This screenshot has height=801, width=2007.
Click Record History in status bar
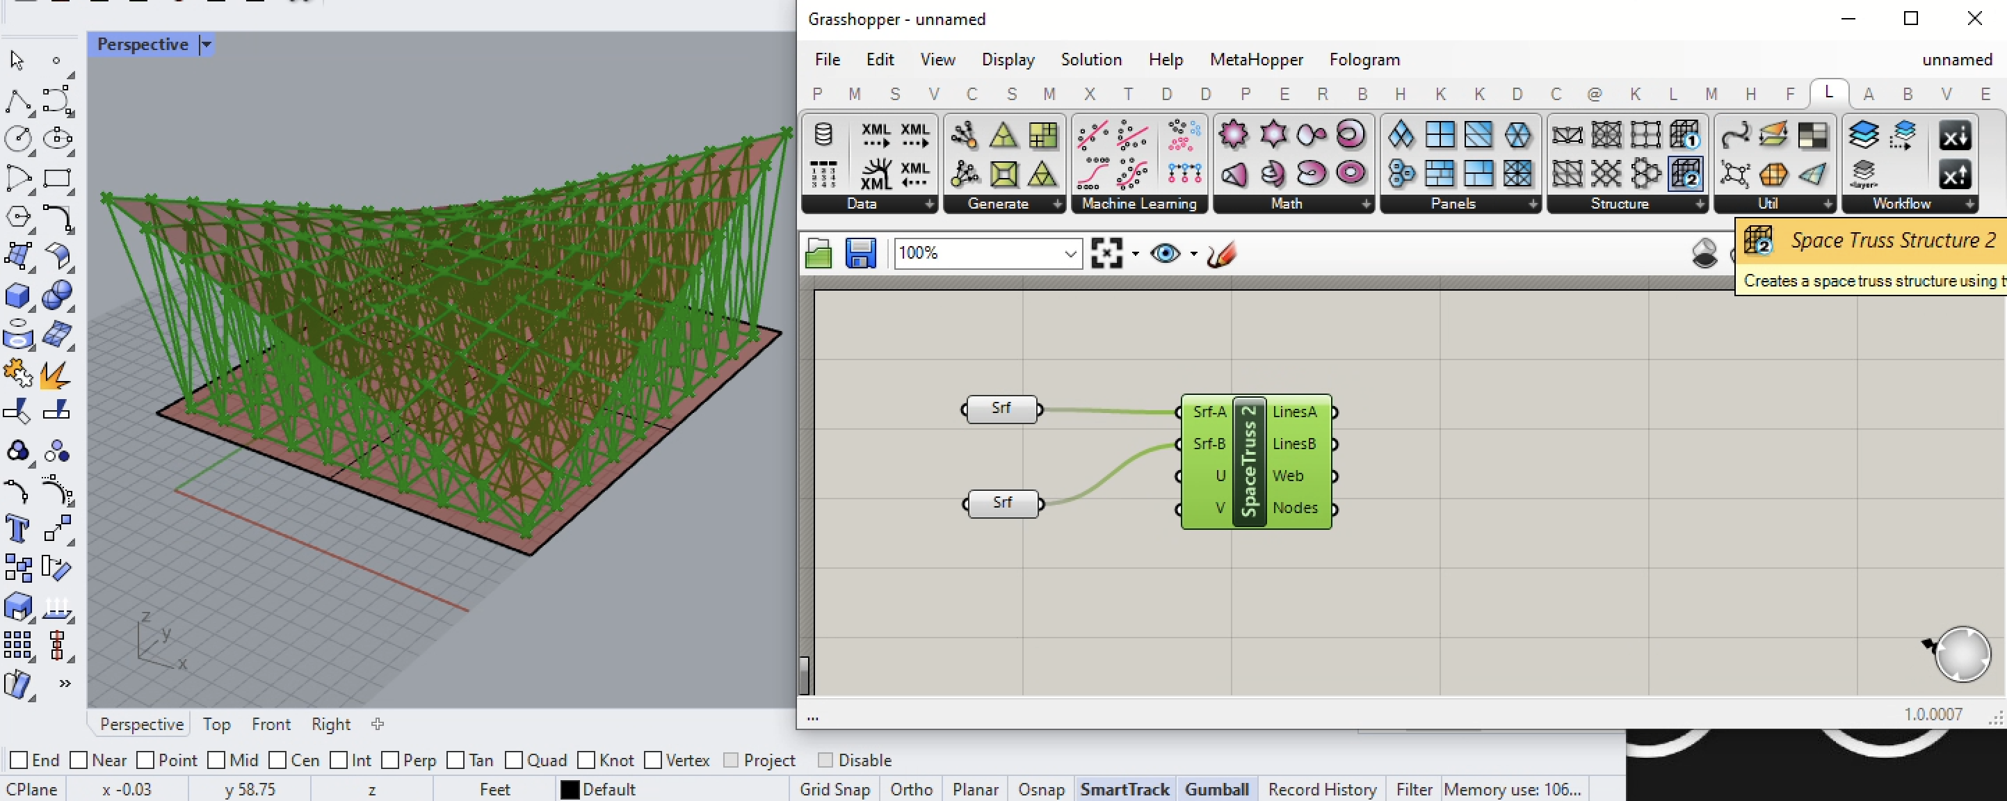point(1322,789)
